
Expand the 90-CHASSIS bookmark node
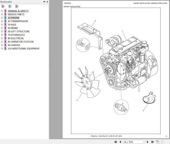(2, 45)
